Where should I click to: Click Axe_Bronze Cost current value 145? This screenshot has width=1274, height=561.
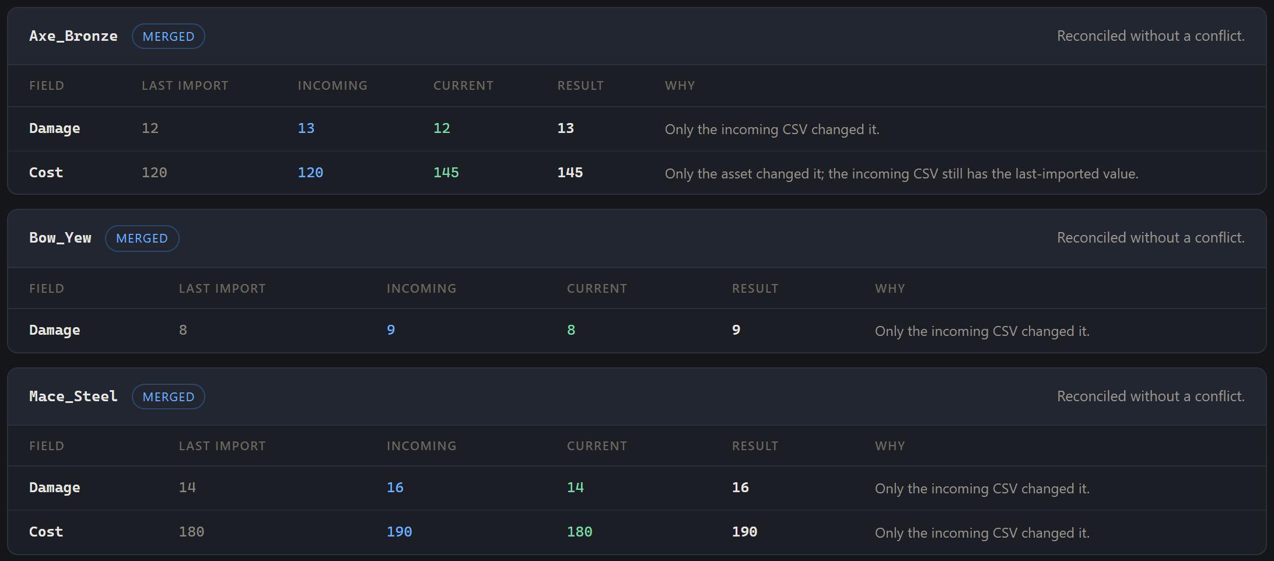[446, 173]
